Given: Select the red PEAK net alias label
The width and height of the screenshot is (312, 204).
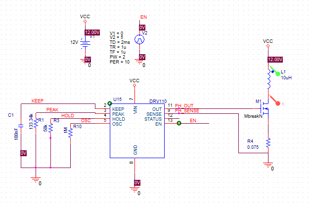Looking at the screenshot, I should [x=52, y=109].
